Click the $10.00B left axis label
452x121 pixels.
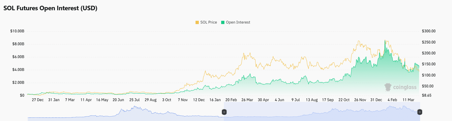[x=17, y=31]
